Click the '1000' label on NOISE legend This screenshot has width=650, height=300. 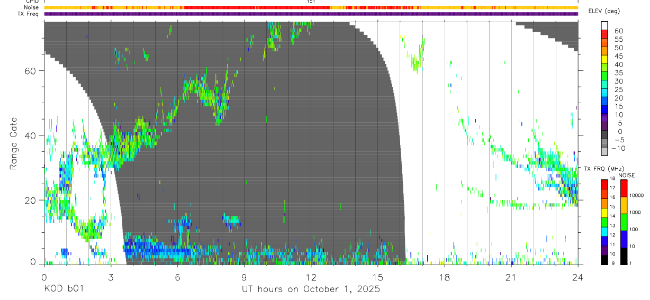635,213
